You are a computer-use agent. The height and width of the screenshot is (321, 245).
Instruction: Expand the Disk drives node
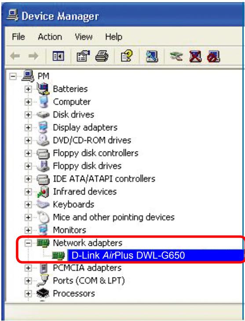(x=28, y=115)
